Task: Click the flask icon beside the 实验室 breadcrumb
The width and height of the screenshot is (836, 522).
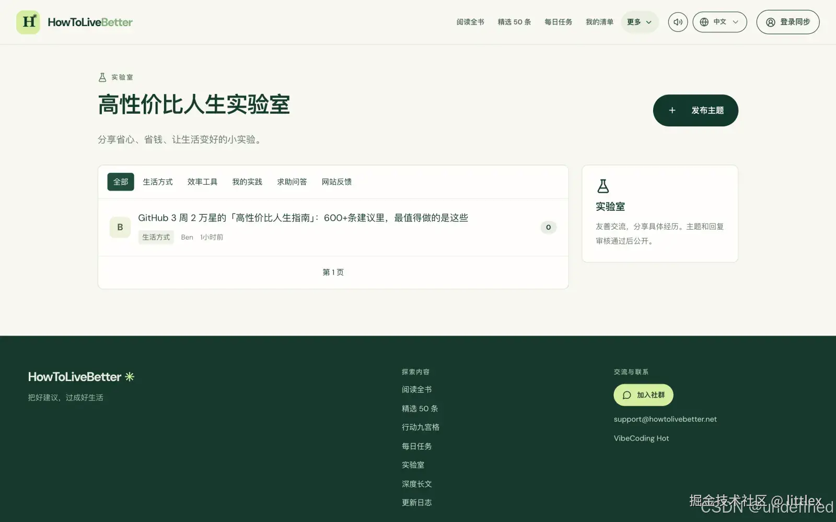Action: pyautogui.click(x=102, y=77)
